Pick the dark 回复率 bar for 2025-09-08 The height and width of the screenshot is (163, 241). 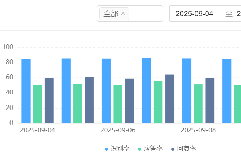210,100
